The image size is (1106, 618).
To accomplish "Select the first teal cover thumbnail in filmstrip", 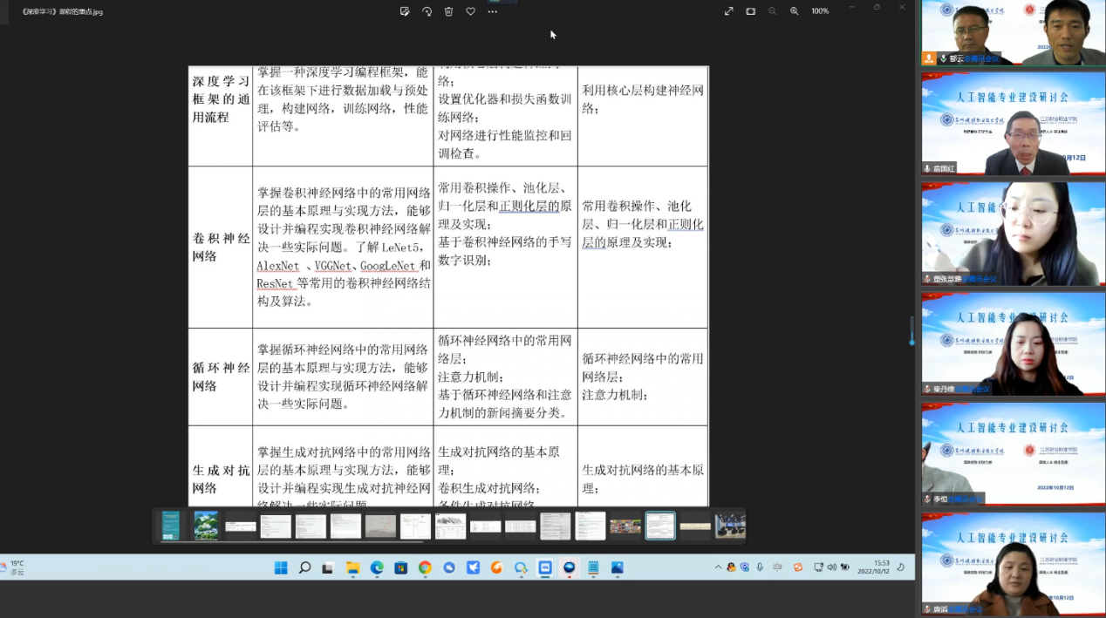I will tap(171, 526).
